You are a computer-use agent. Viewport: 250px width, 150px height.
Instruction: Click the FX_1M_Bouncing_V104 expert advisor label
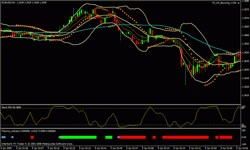point(224,3)
